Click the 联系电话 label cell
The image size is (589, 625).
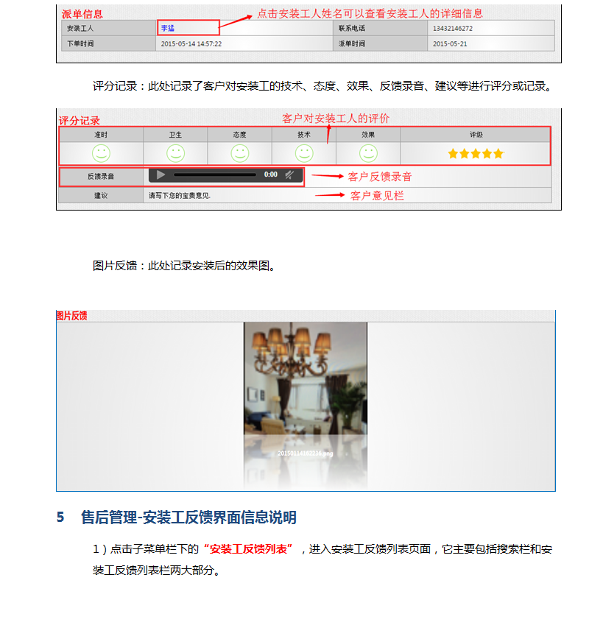pos(380,28)
